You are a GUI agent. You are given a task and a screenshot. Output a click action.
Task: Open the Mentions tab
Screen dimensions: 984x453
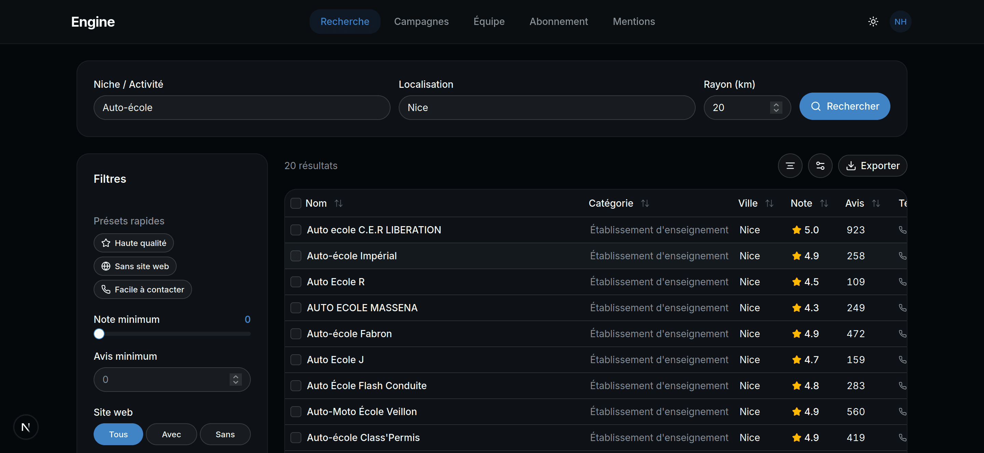coord(634,22)
